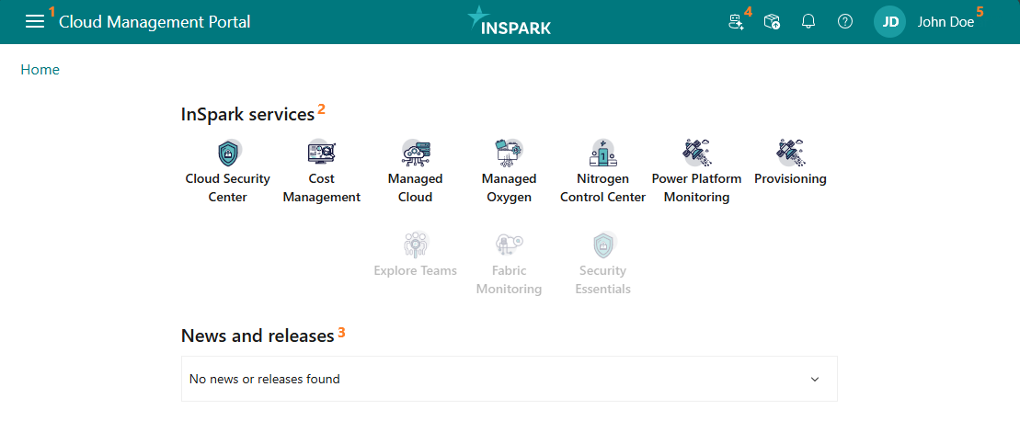The width and height of the screenshot is (1020, 421).
Task: Open the Managed Oxygen service icon
Action: (509, 153)
